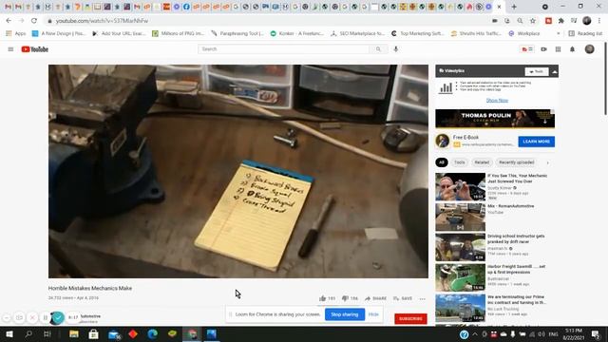Viewport: 608px width, 342px height.
Task: Start voice search with the microphone
Action: click(395, 49)
